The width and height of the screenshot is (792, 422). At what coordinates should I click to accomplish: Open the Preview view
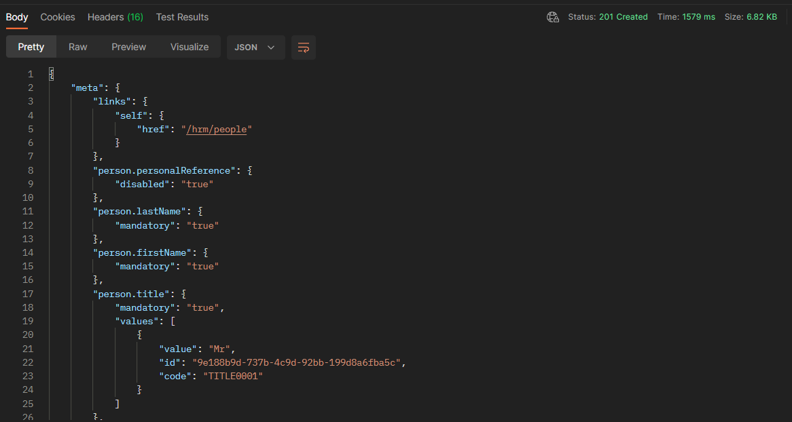tap(128, 47)
